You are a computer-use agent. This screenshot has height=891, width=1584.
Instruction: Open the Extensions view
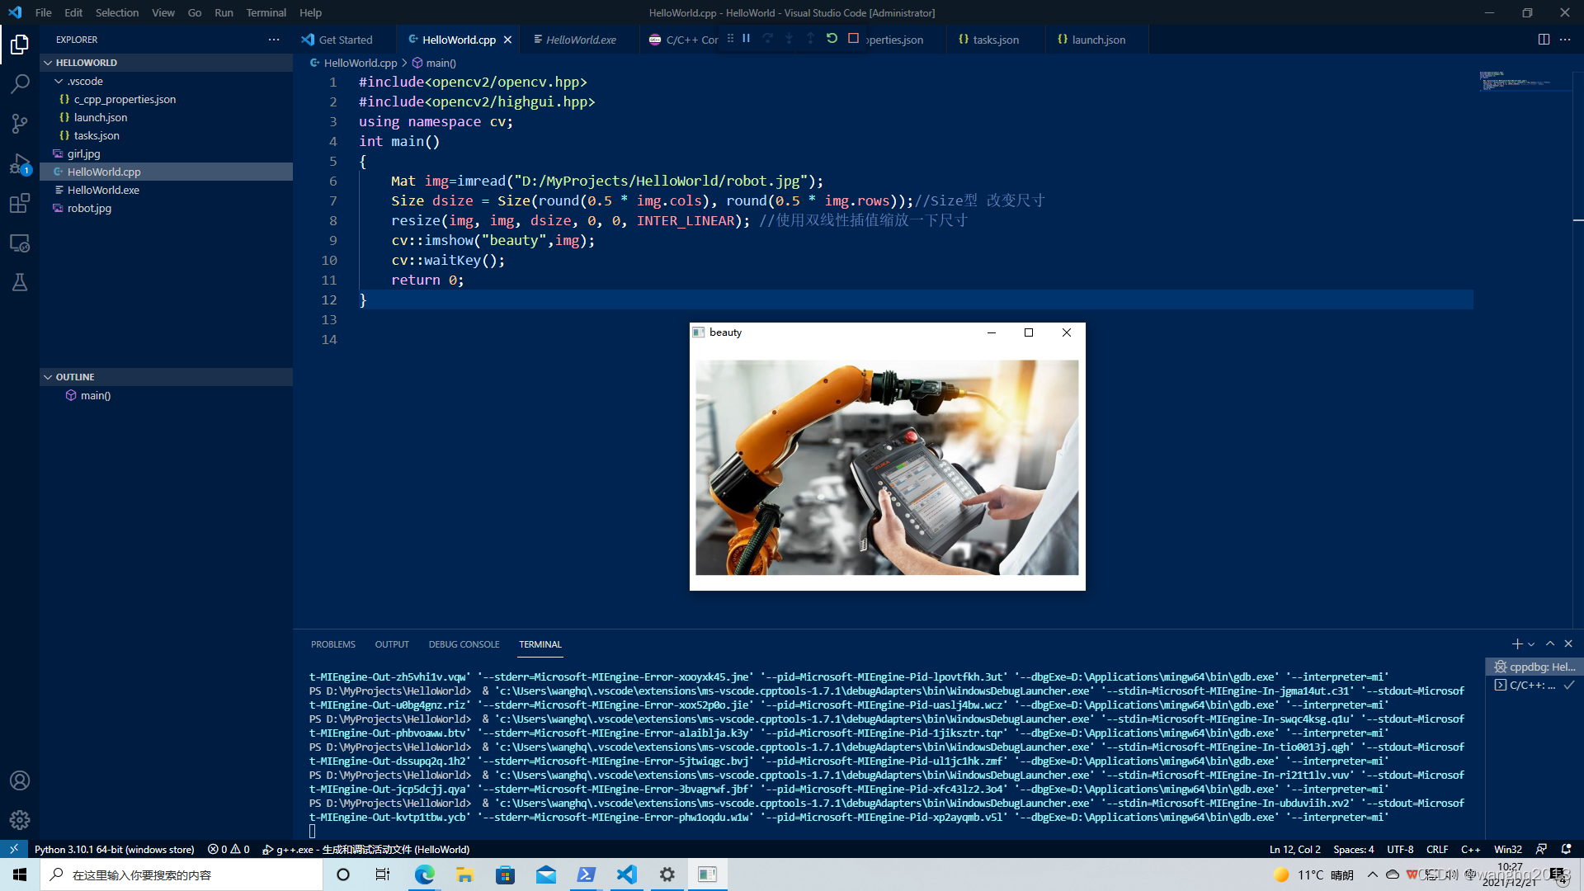(20, 203)
